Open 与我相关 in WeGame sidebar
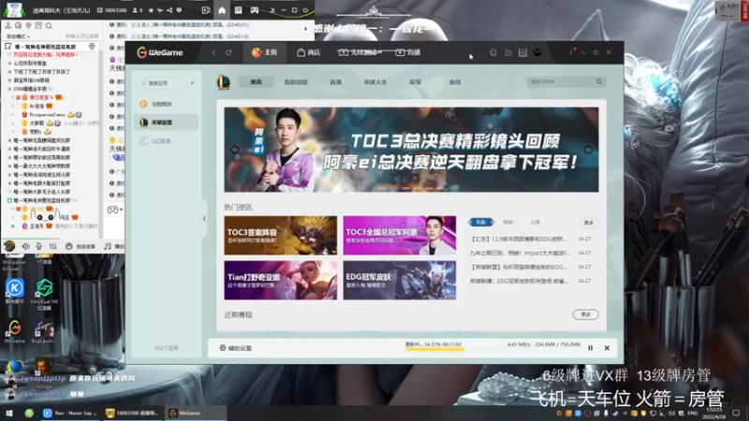Screen dimensions: 749x421 pyautogui.click(x=166, y=104)
